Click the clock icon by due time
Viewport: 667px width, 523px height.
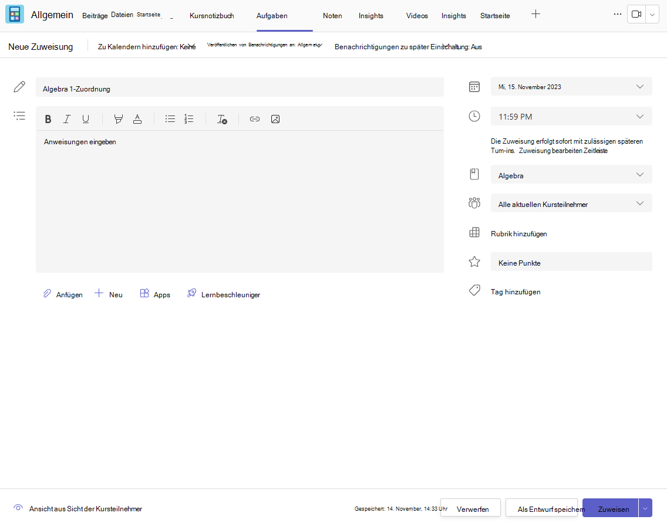click(474, 116)
